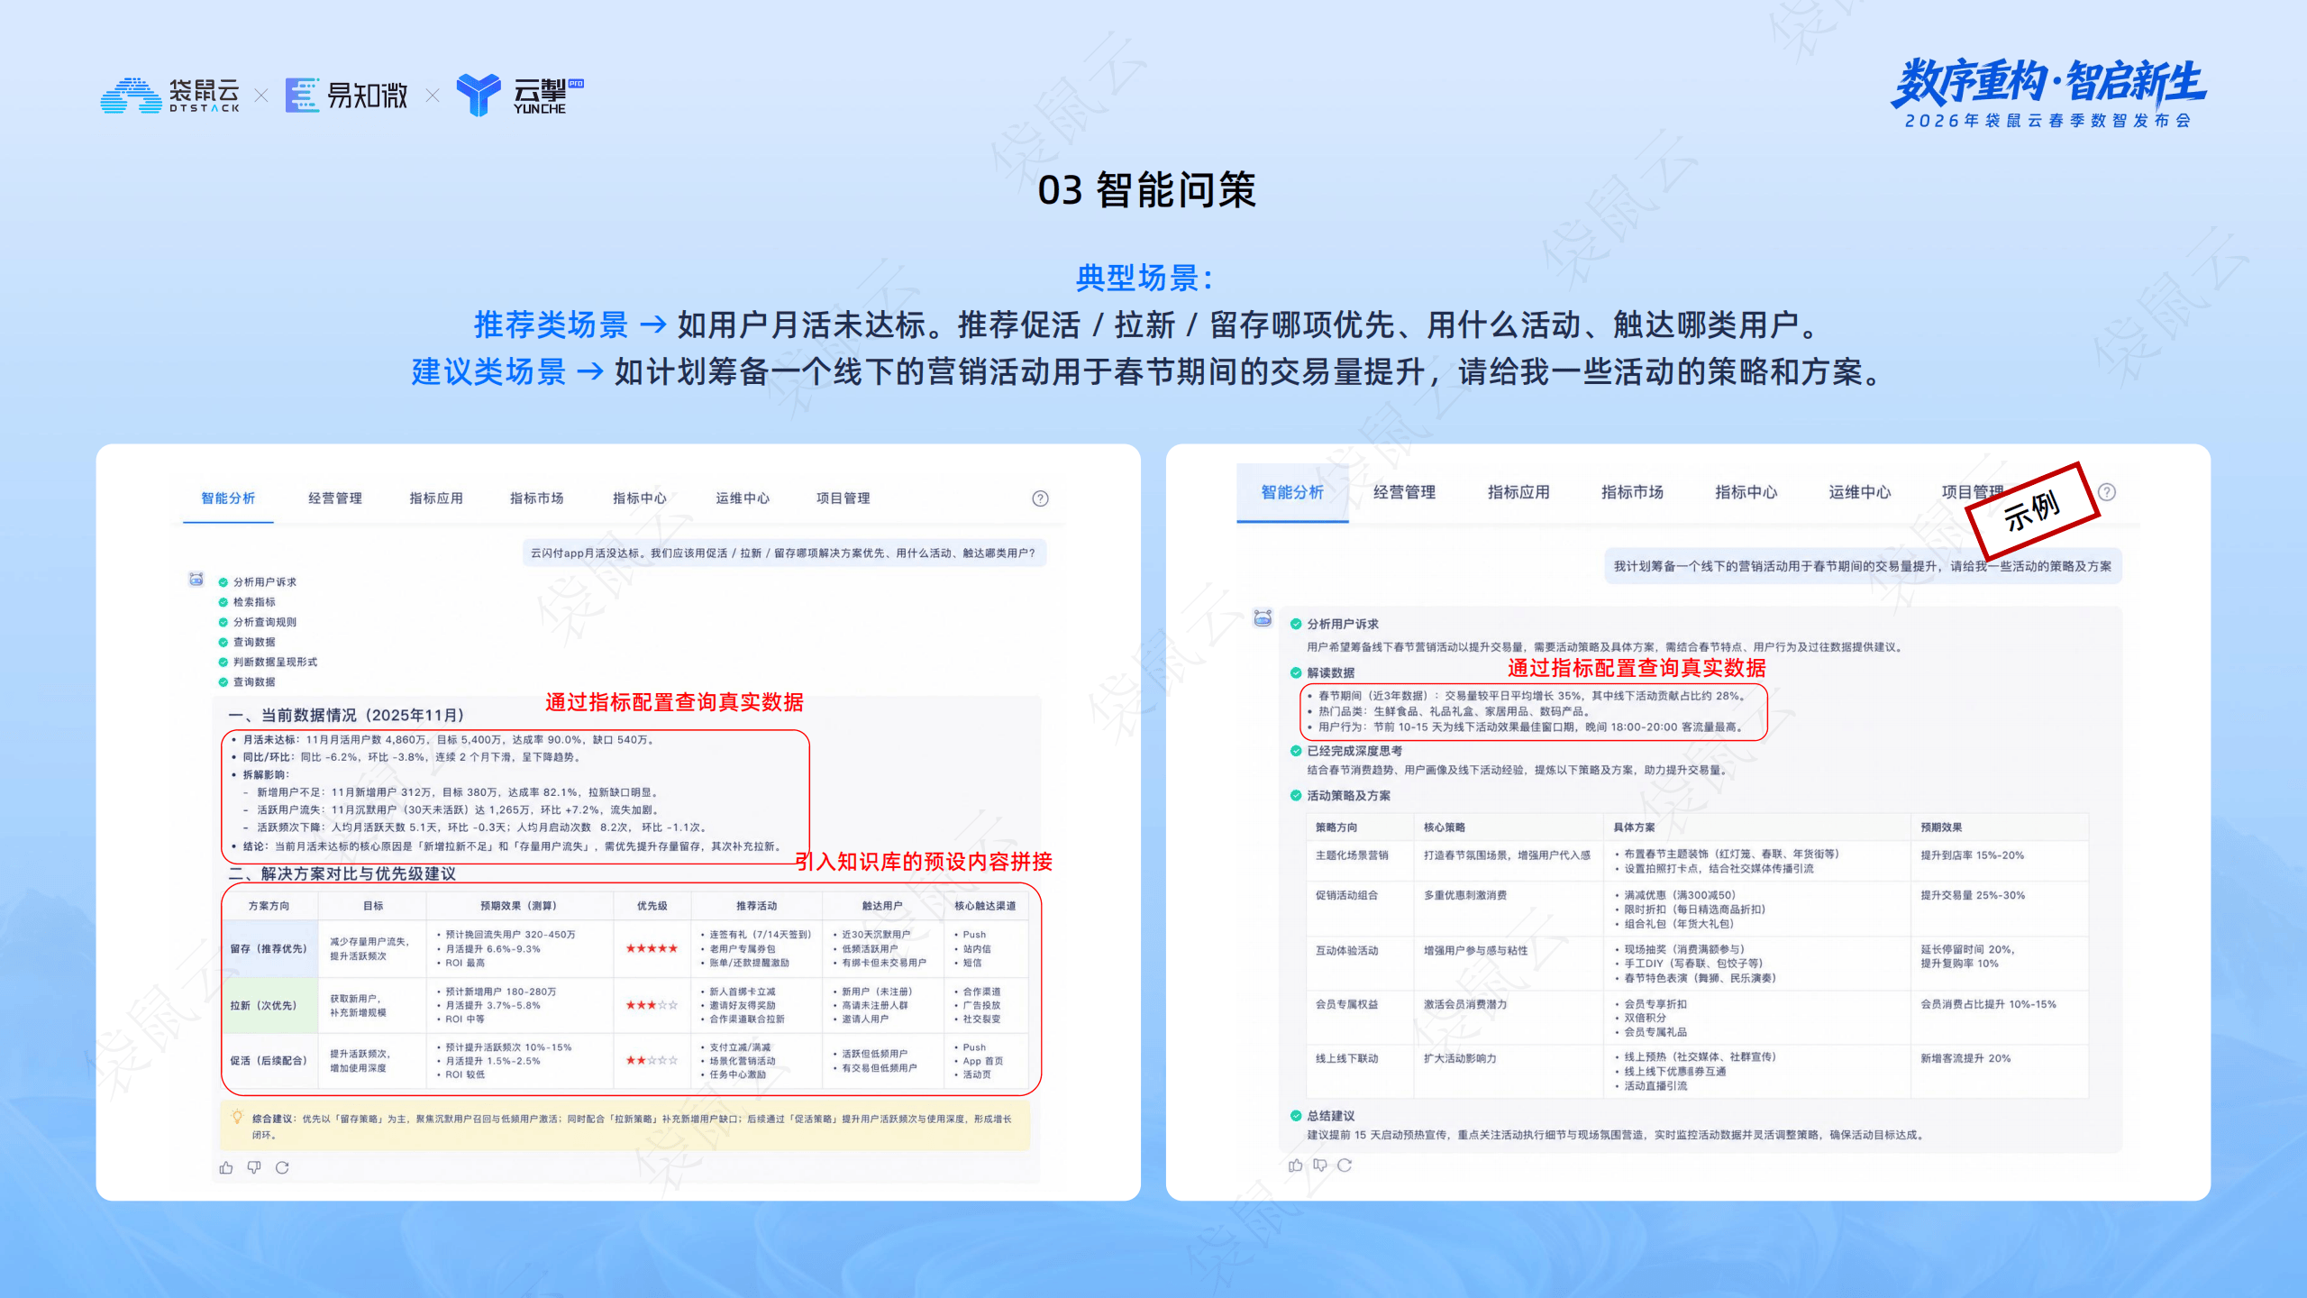The width and height of the screenshot is (2307, 1298).
Task: Click 预期效果（测算）column header
Action: click(x=519, y=906)
